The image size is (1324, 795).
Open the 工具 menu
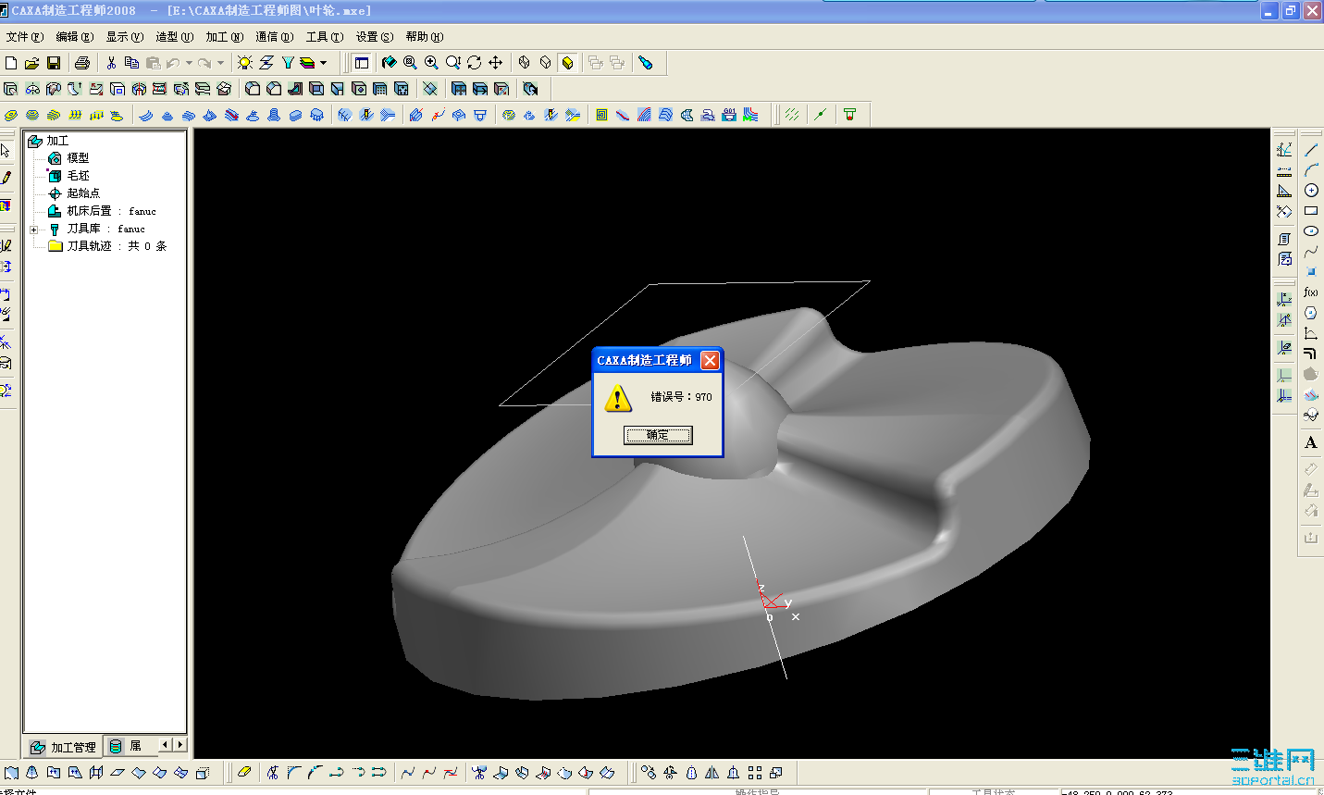click(x=325, y=37)
